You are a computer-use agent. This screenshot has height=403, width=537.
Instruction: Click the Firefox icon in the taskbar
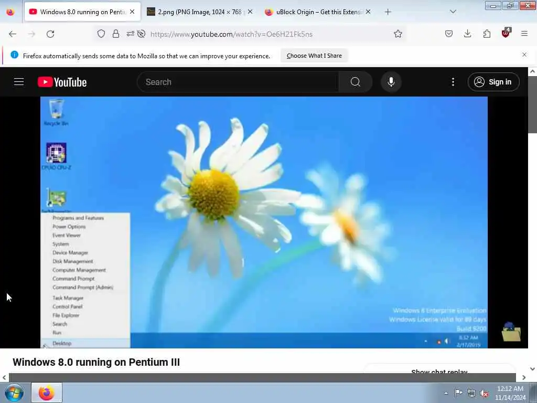[47, 393]
